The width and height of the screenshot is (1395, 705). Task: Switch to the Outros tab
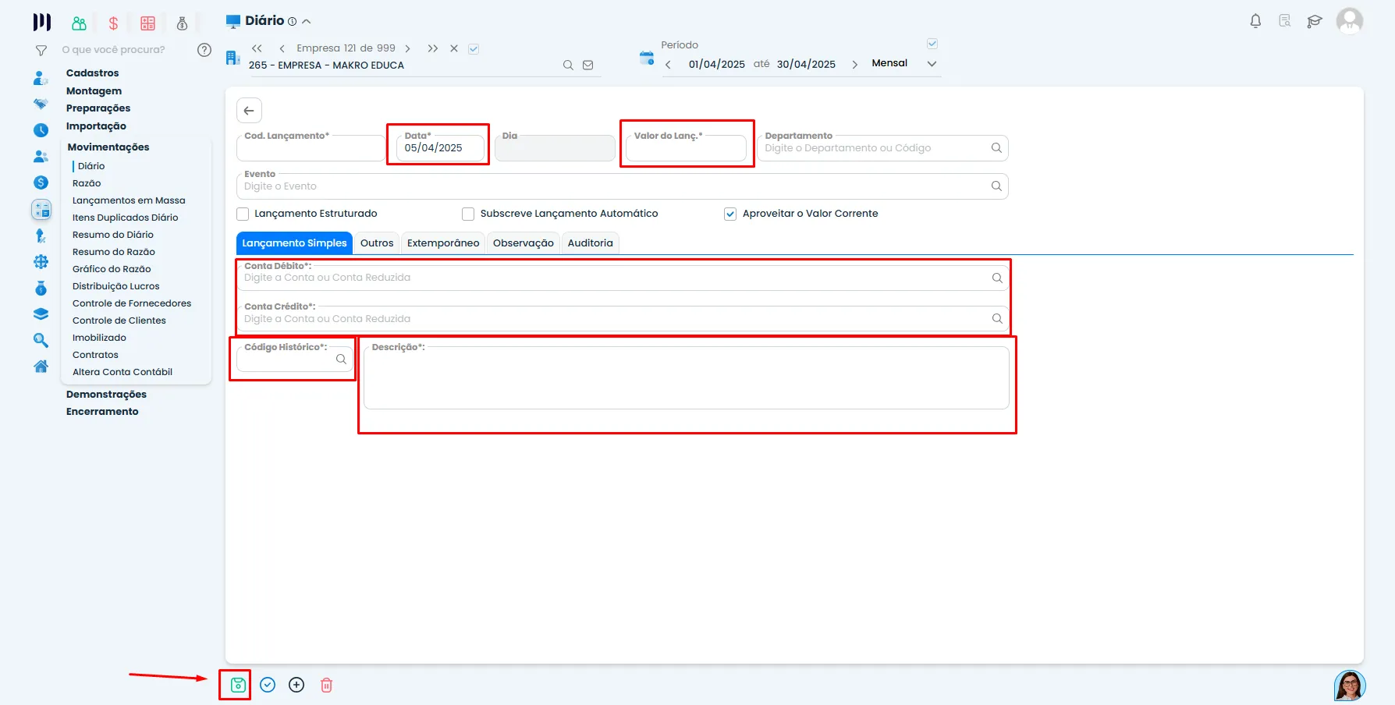point(377,243)
